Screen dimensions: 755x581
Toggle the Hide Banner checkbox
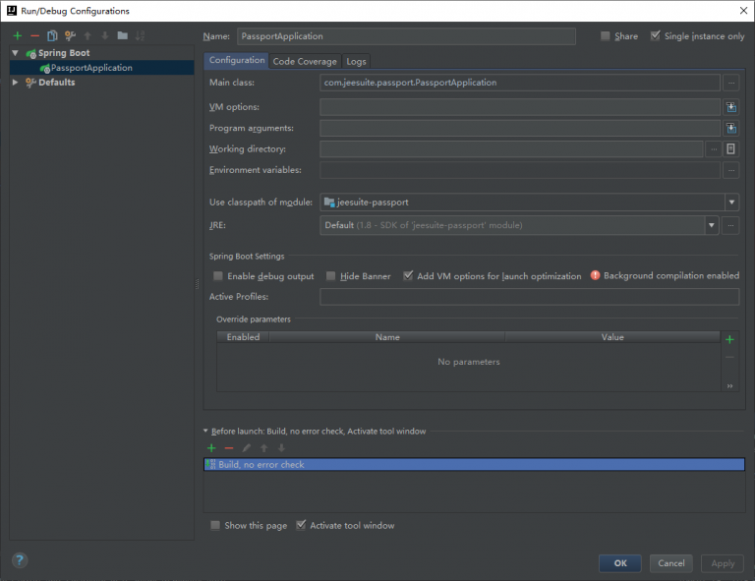[x=330, y=276]
